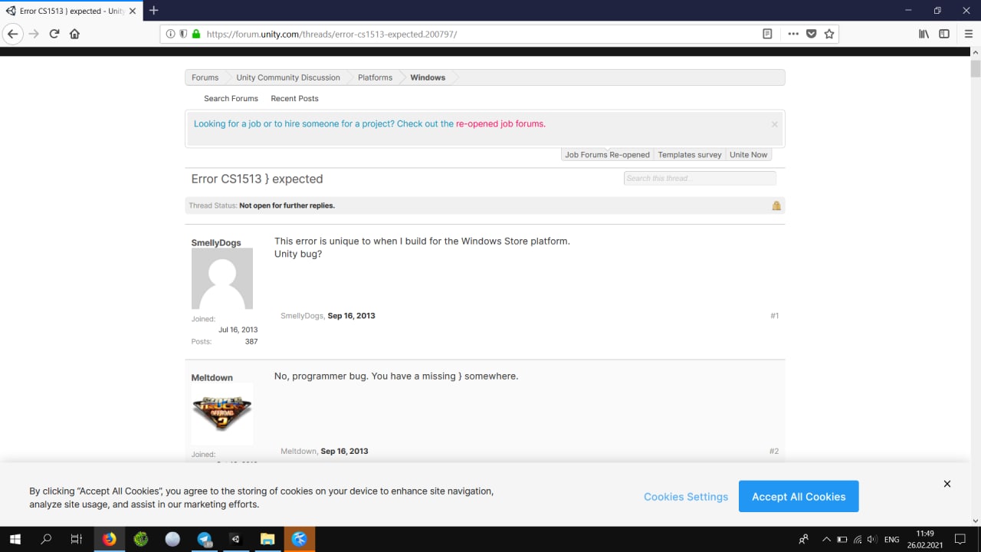This screenshot has width=981, height=552.
Task: Open Meltdown username profile link
Action: 212,378
